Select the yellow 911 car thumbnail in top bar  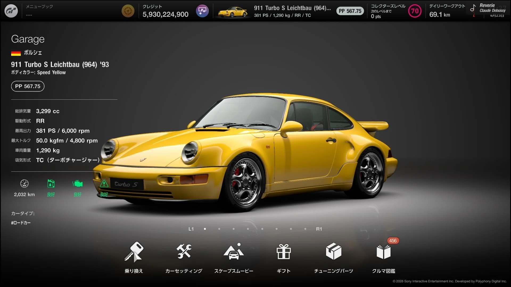coord(233,12)
